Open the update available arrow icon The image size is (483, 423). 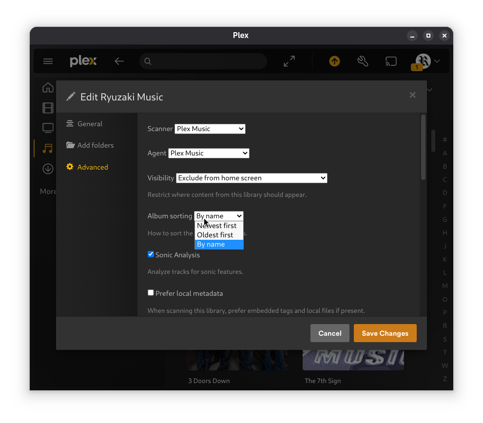tap(334, 61)
